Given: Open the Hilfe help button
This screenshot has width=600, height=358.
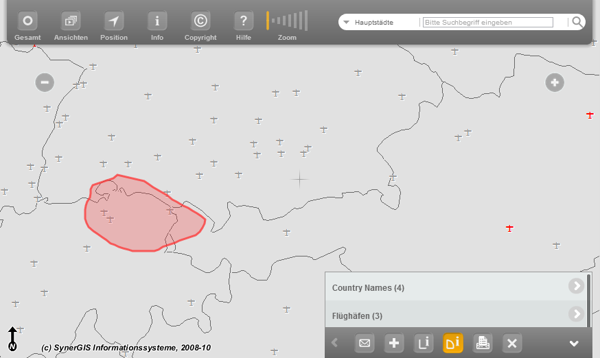Looking at the screenshot, I should (x=243, y=21).
